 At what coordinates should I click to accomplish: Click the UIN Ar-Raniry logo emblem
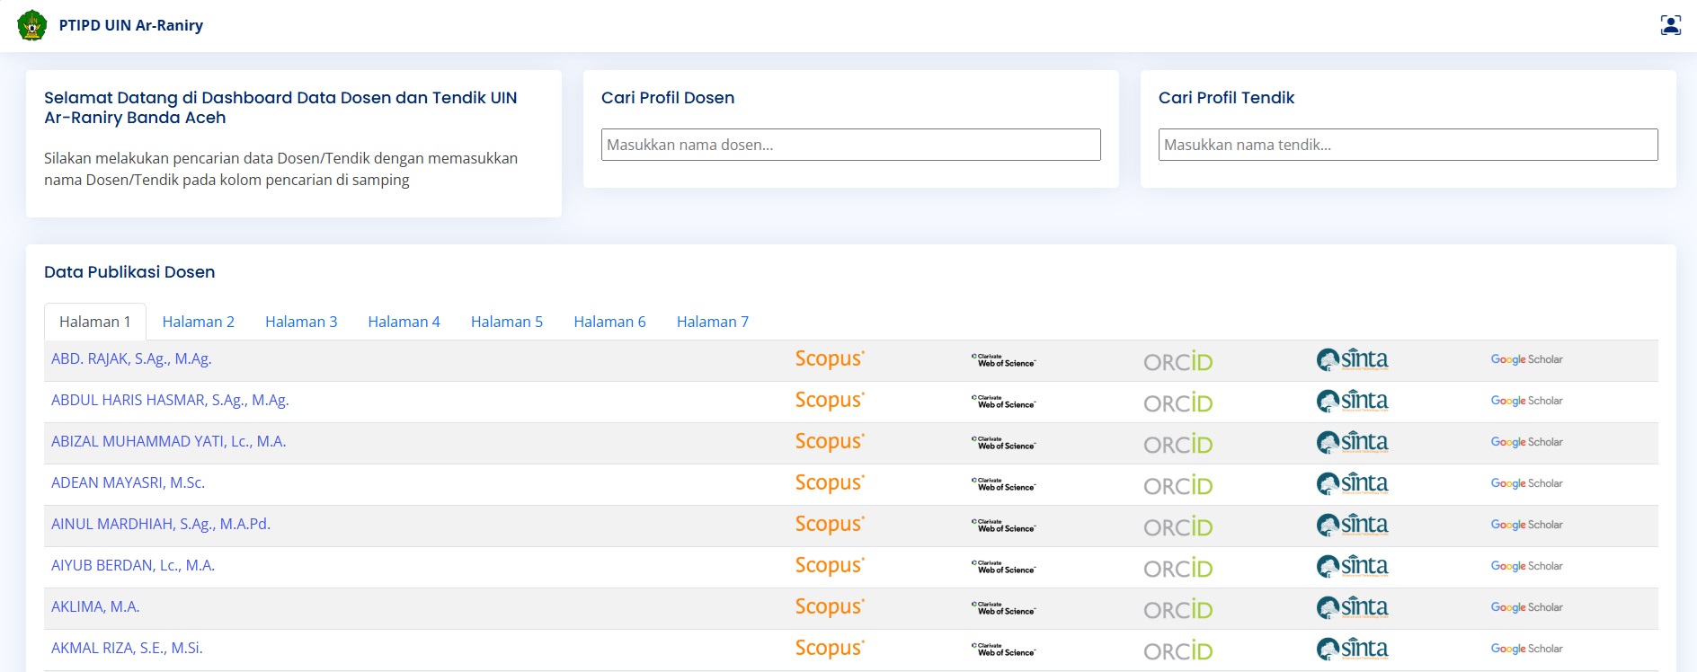(x=32, y=25)
